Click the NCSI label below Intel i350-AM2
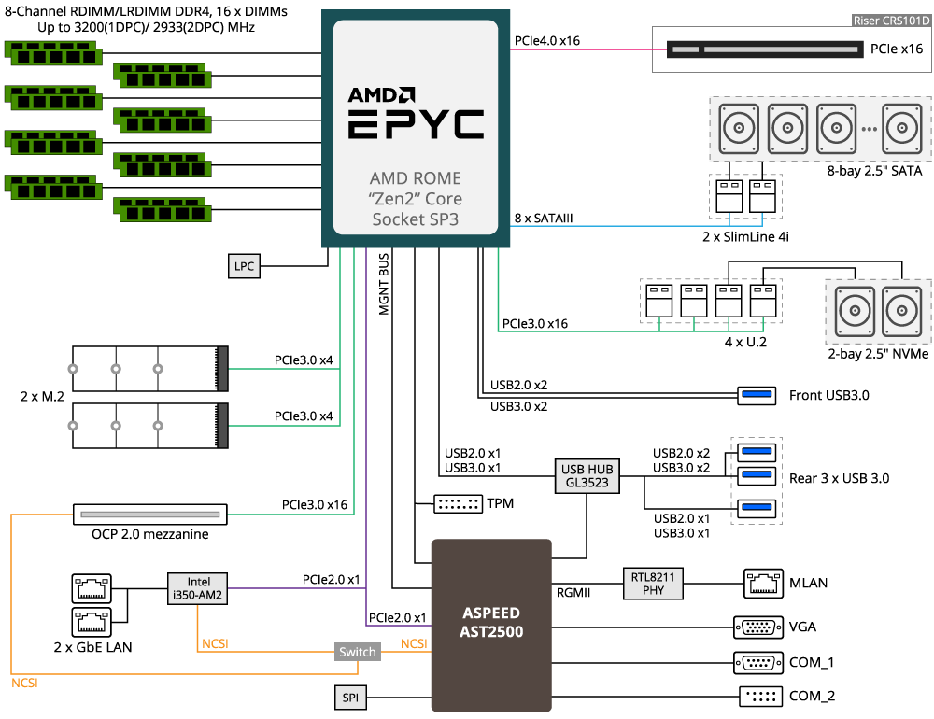This screenshot has height=719, width=934. [x=215, y=644]
